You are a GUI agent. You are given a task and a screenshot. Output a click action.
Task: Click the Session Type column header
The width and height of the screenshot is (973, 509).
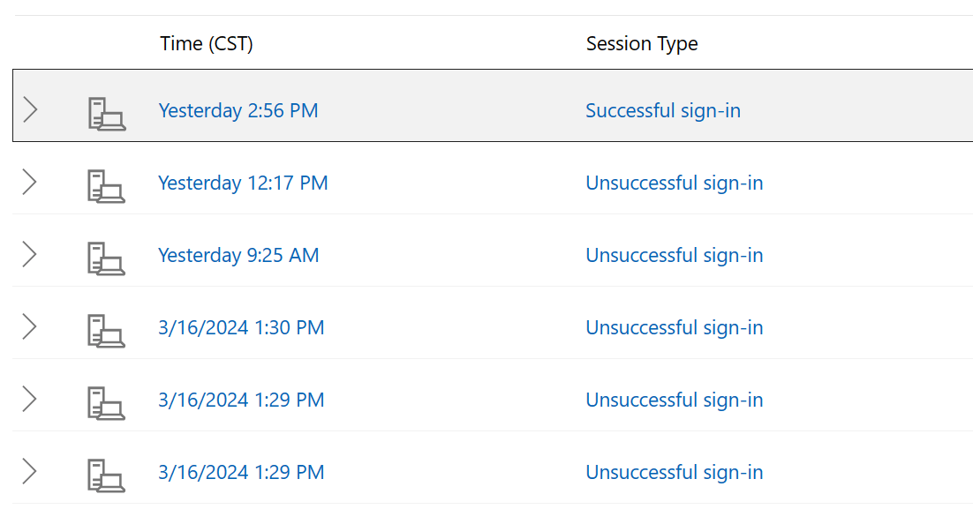(642, 43)
